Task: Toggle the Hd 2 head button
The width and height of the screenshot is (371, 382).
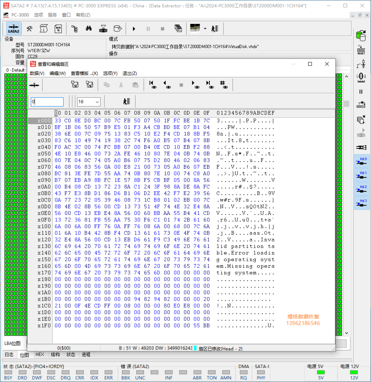Action: click(362, 189)
